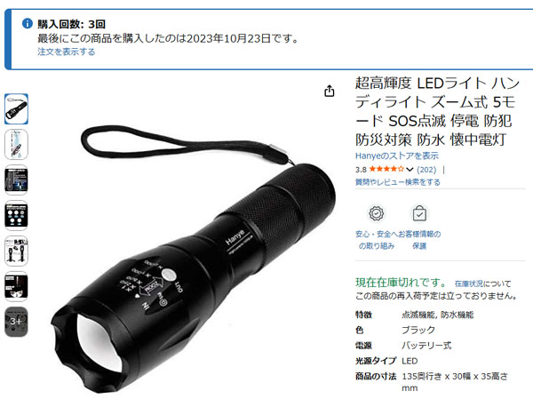Select the fifth thumbnail with two flashlights
Image resolution: width=533 pixels, height=399 pixels.
(x=16, y=251)
